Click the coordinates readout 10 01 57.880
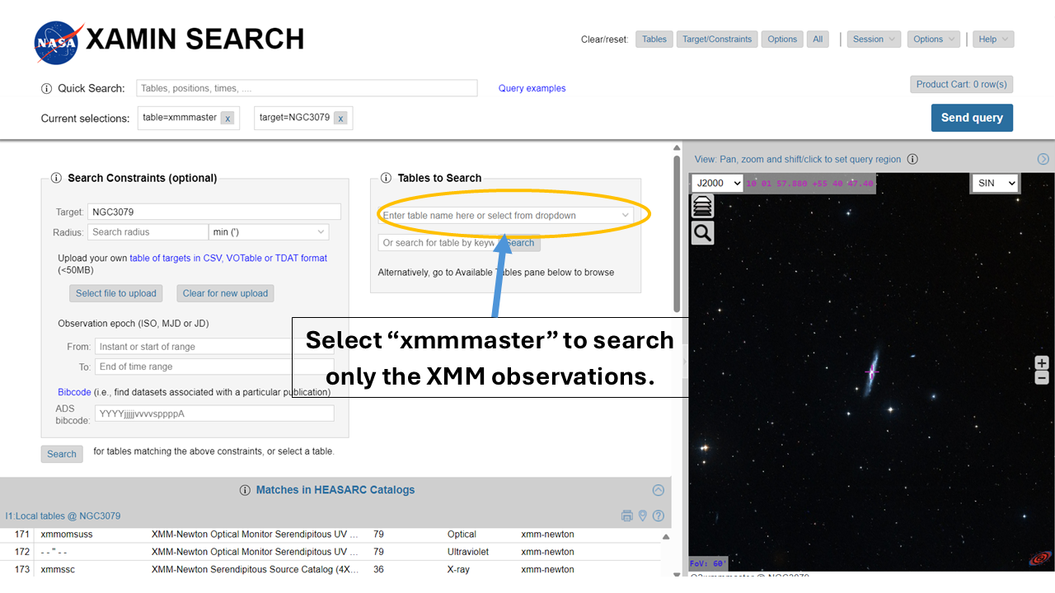Image resolution: width=1055 pixels, height=593 pixels. tap(809, 184)
